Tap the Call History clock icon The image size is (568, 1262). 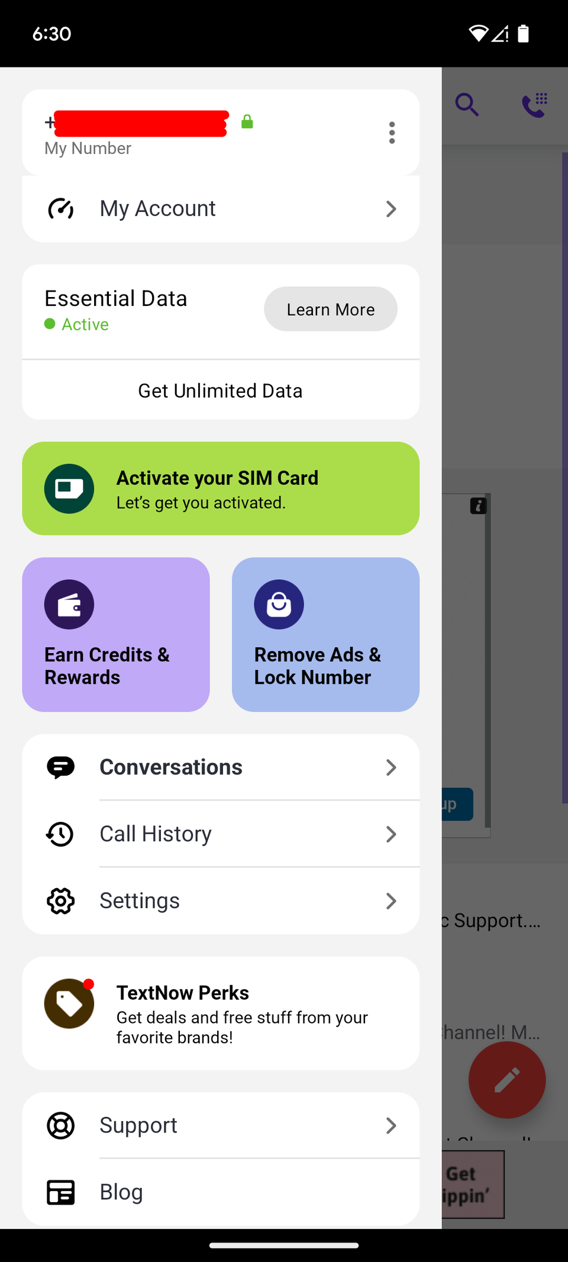pos(60,834)
